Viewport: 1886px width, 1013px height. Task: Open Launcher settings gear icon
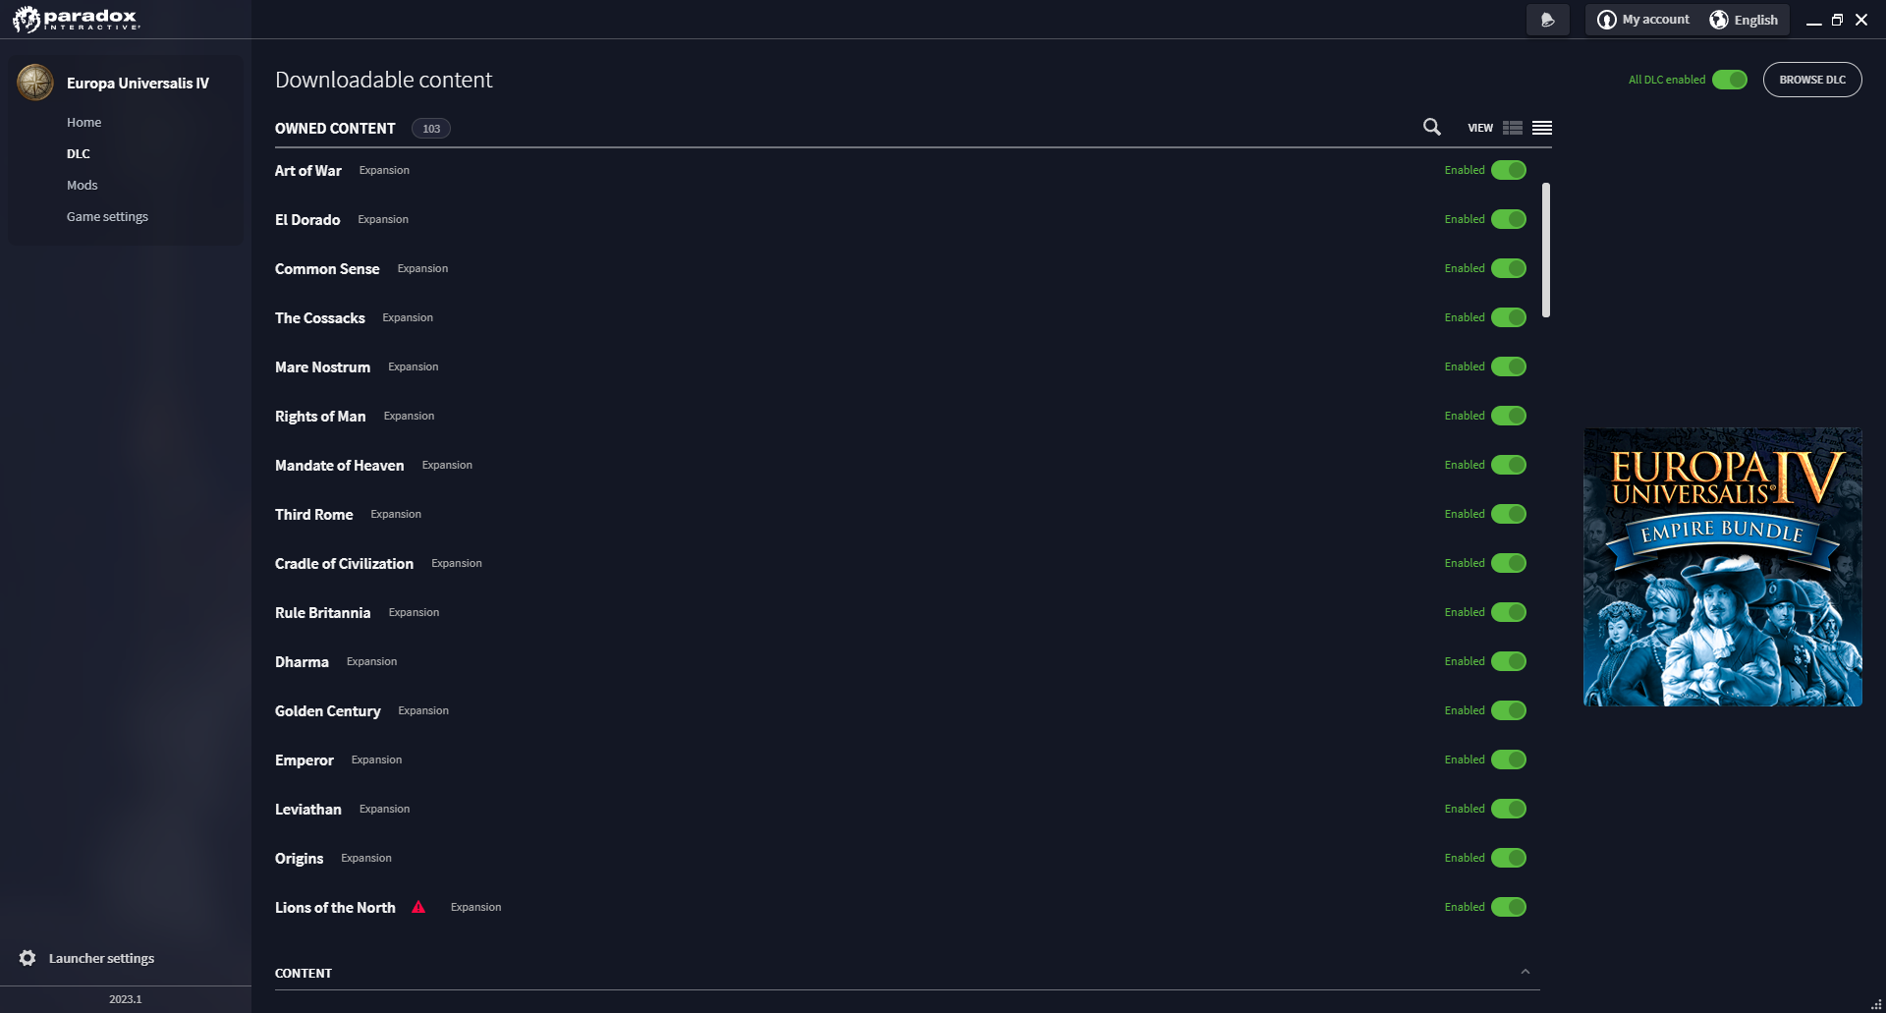click(x=28, y=958)
